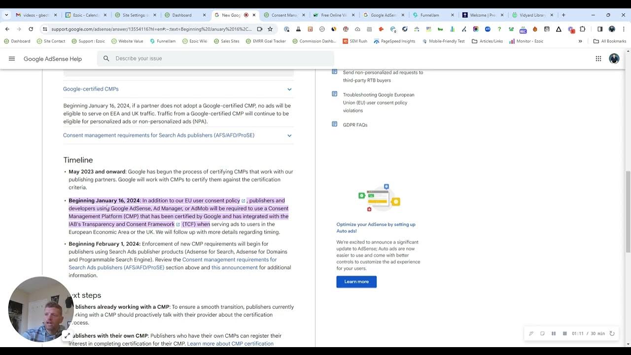
Task: Pause the screen recording
Action: tap(554, 333)
